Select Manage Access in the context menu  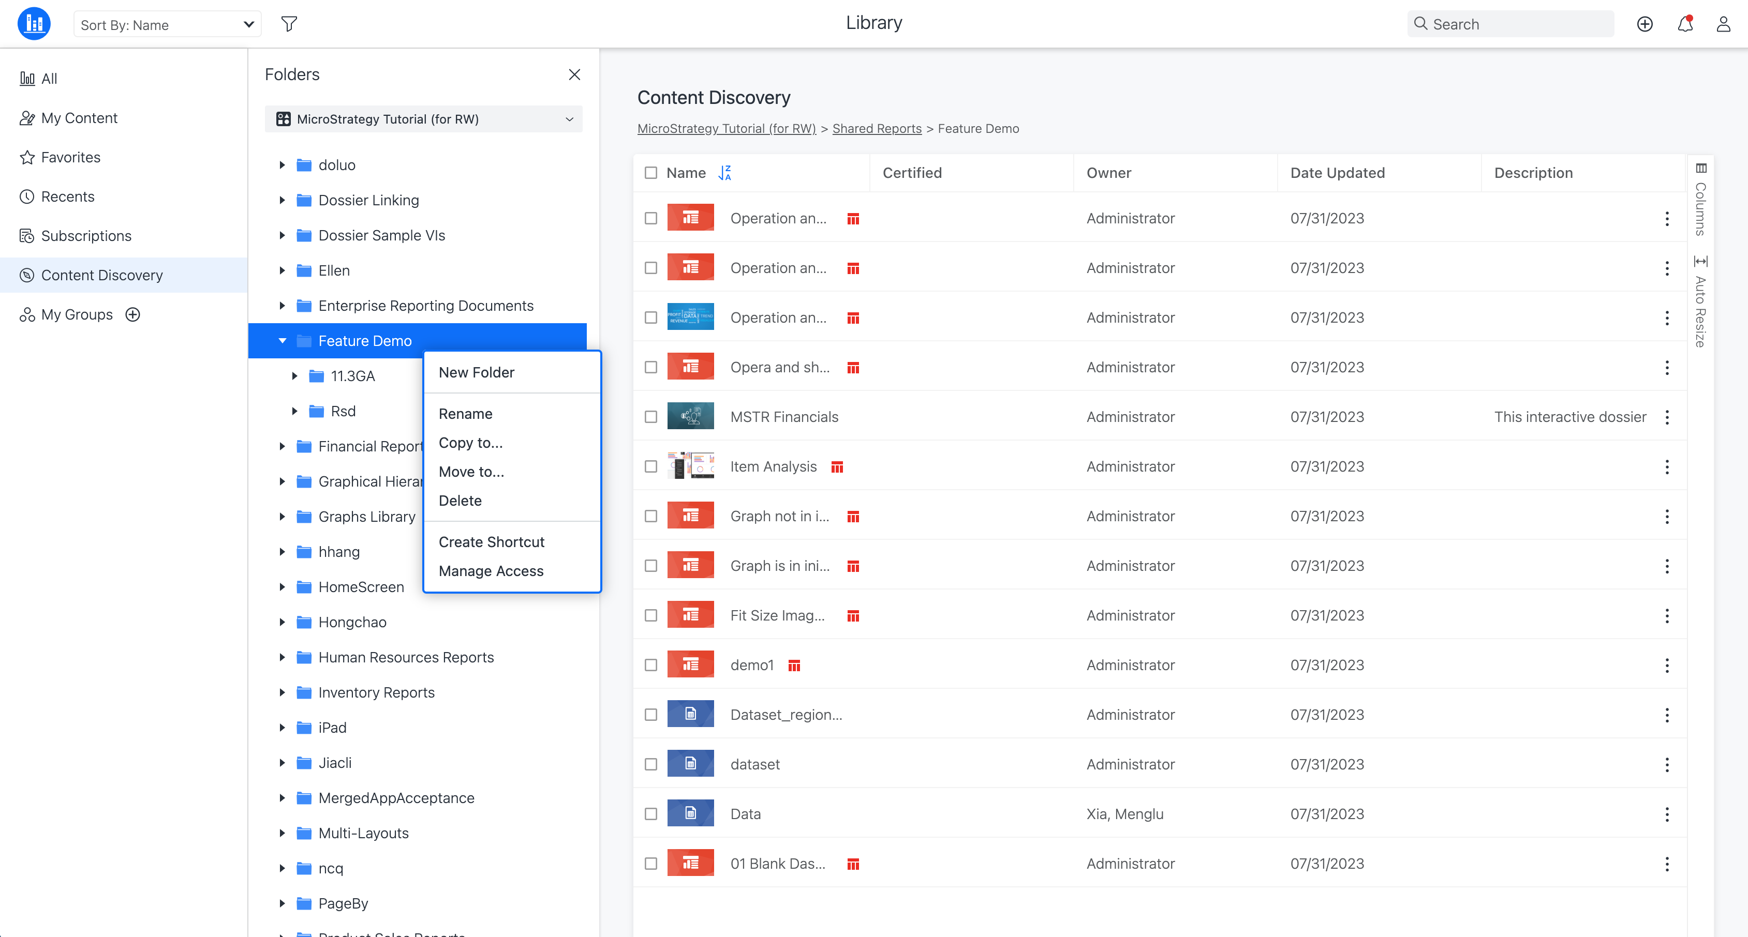coord(491,571)
